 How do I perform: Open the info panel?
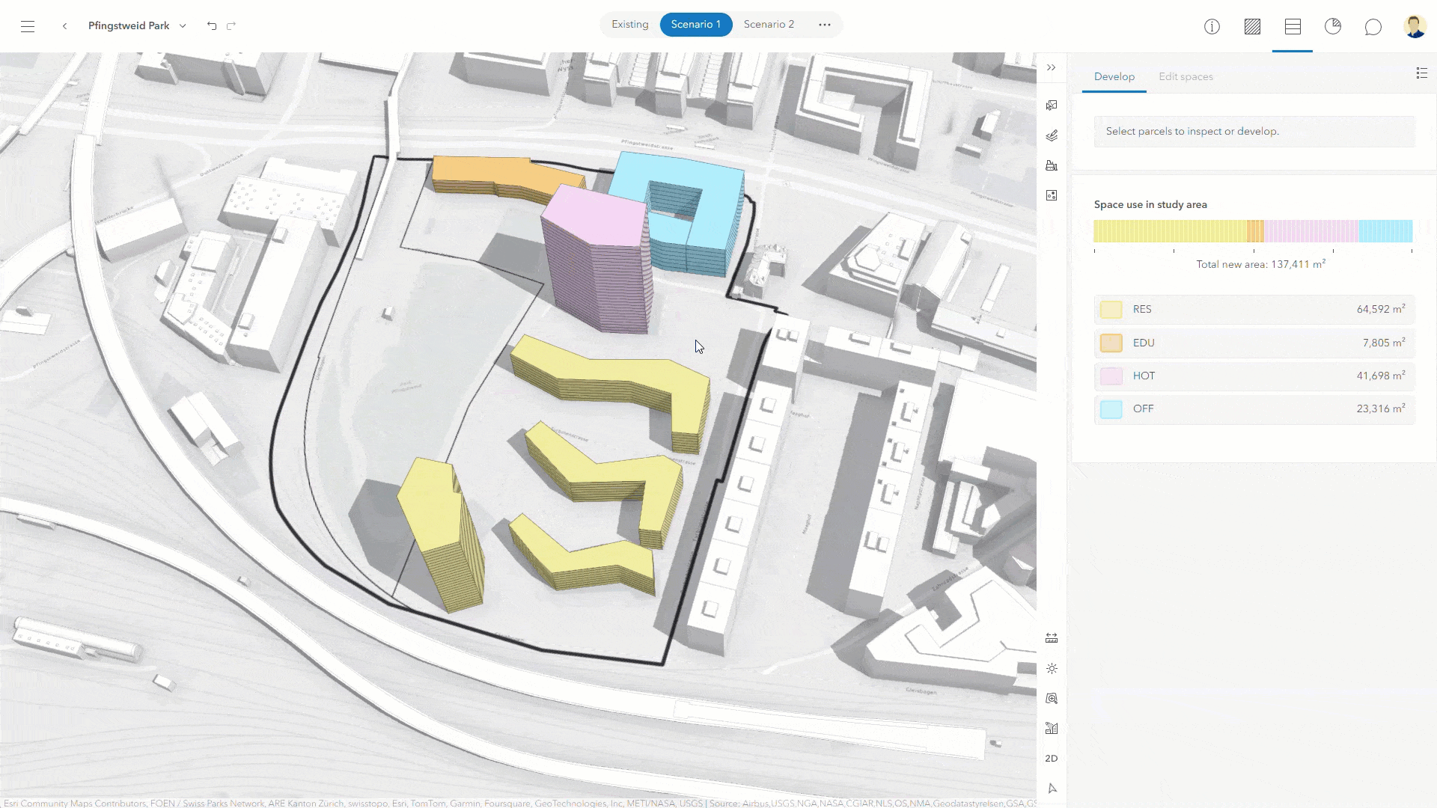[1212, 26]
